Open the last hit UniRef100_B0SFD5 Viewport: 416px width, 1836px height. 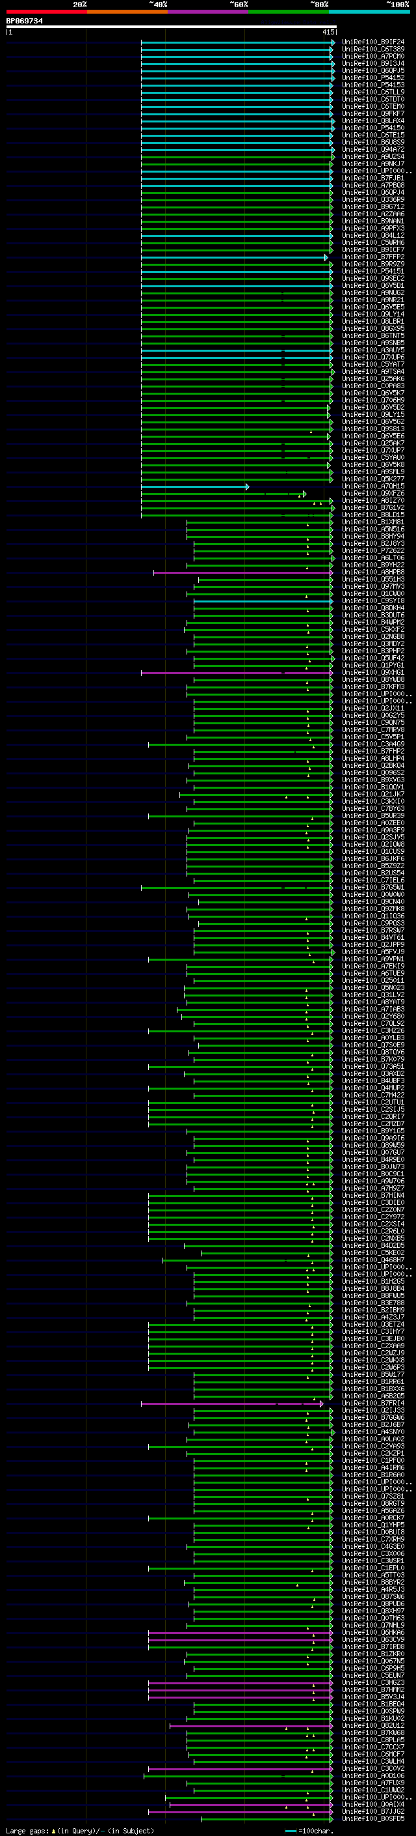[372, 1819]
